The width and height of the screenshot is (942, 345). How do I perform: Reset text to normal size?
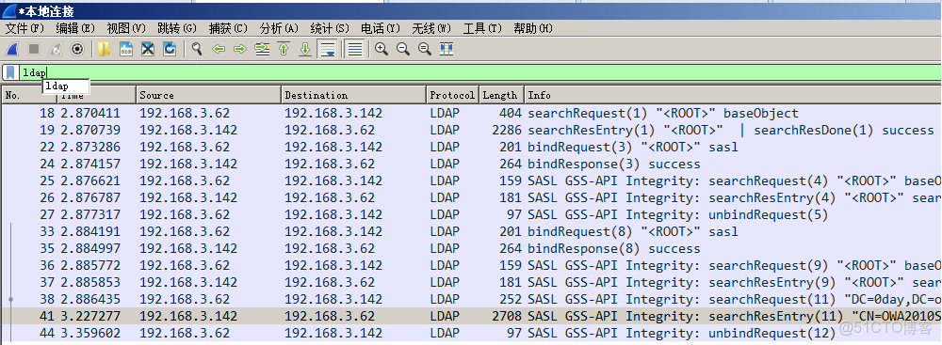[x=424, y=49]
